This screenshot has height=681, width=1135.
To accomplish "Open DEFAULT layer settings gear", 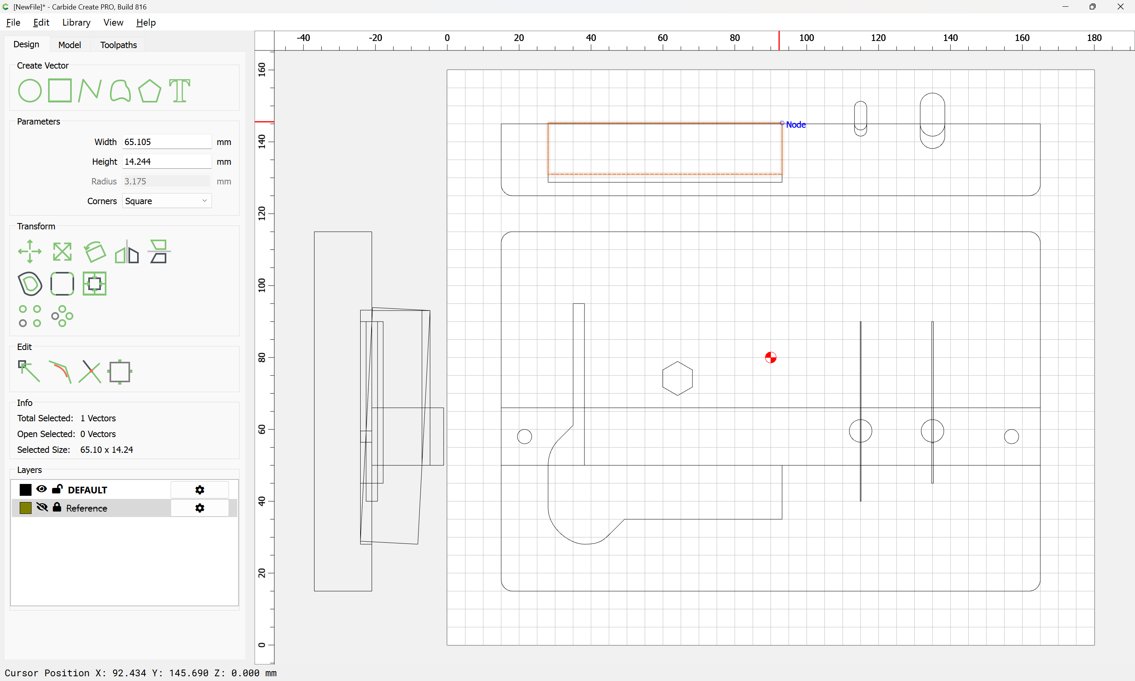I will point(199,489).
